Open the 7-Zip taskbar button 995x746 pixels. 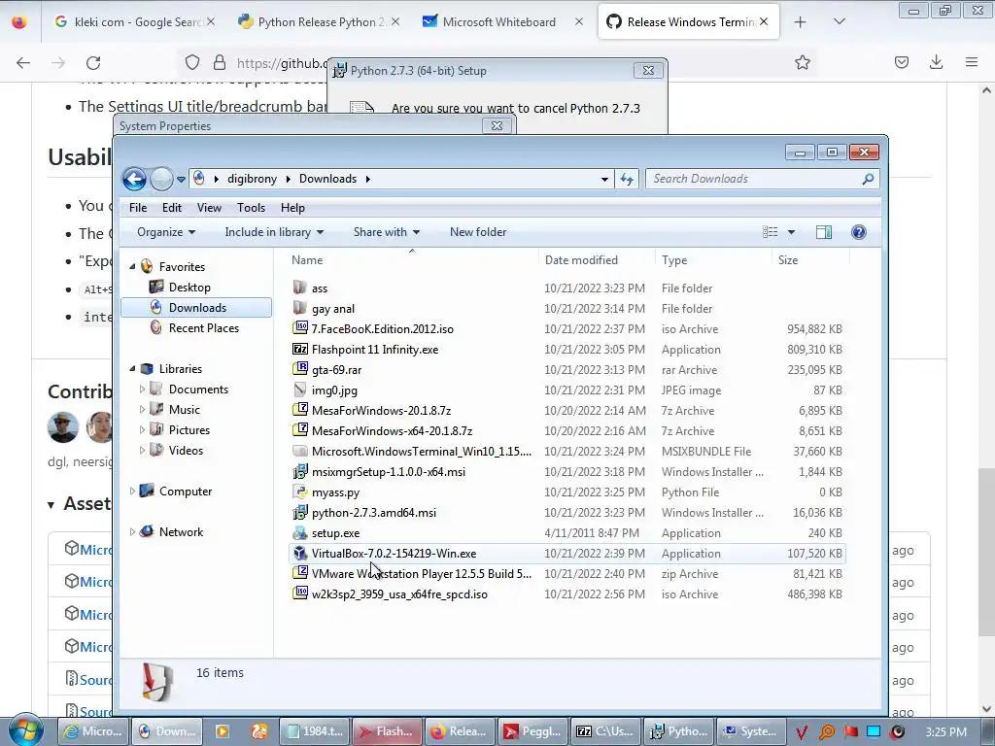click(x=604, y=731)
